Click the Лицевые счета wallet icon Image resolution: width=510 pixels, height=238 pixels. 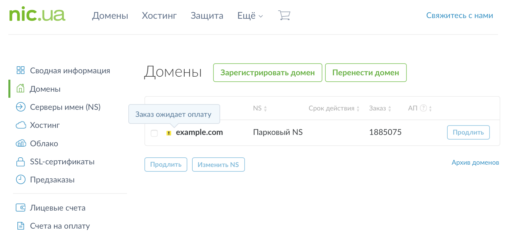coord(20,208)
